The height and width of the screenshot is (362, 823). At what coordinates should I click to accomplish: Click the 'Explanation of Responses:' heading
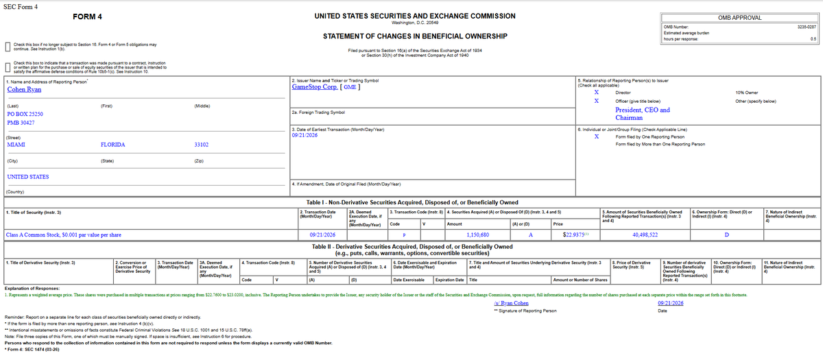pyautogui.click(x=32, y=289)
